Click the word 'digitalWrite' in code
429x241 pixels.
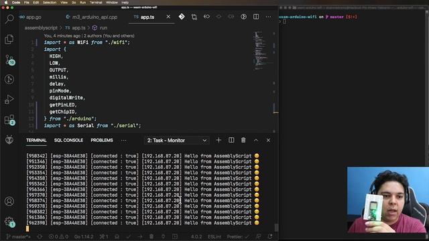pos(66,98)
